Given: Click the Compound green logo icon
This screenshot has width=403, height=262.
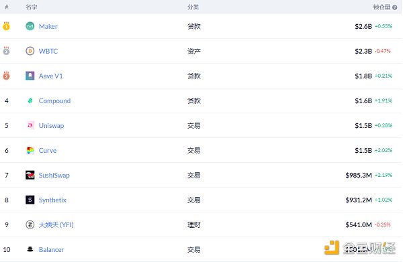Looking at the screenshot, I should (30, 101).
